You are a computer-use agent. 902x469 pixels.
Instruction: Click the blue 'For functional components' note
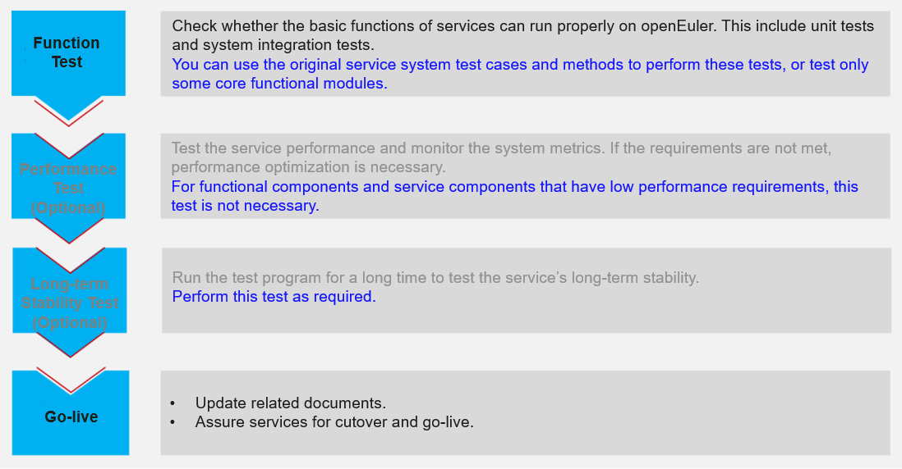click(514, 196)
